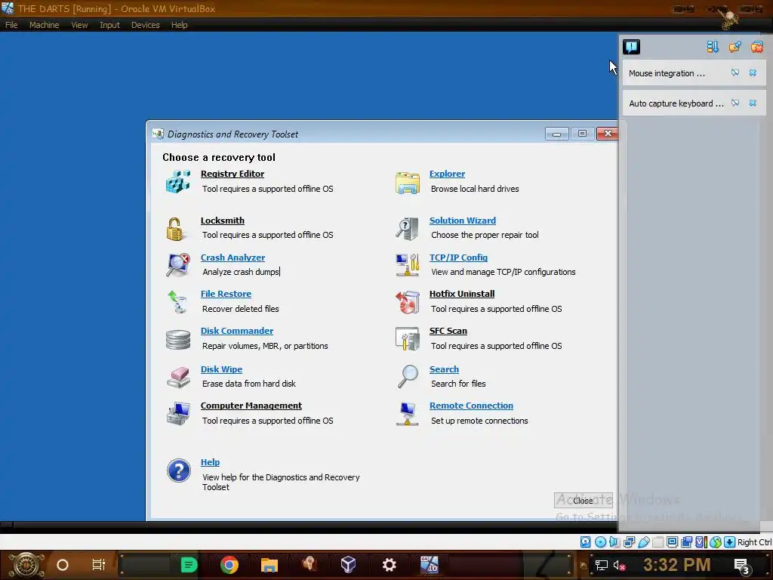Viewport: 773px width, 580px height.
Task: Click the Solution Wizard icon
Action: (x=407, y=229)
